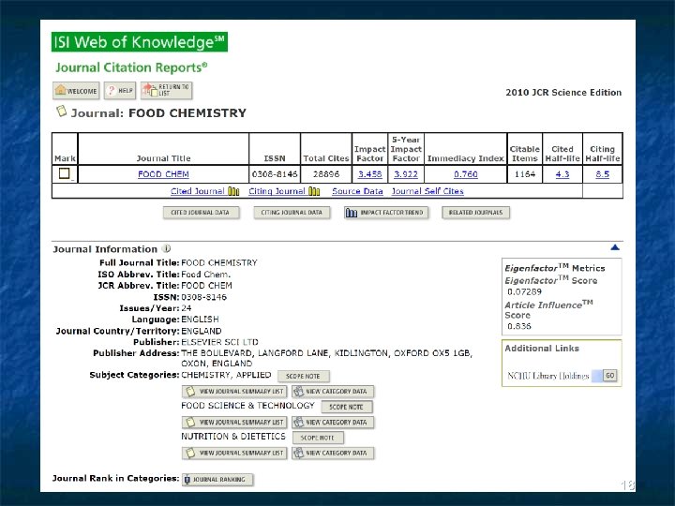This screenshot has height=506, width=675.
Task: Click the ISSN cell 0308-8146 in table
Action: tap(275, 174)
